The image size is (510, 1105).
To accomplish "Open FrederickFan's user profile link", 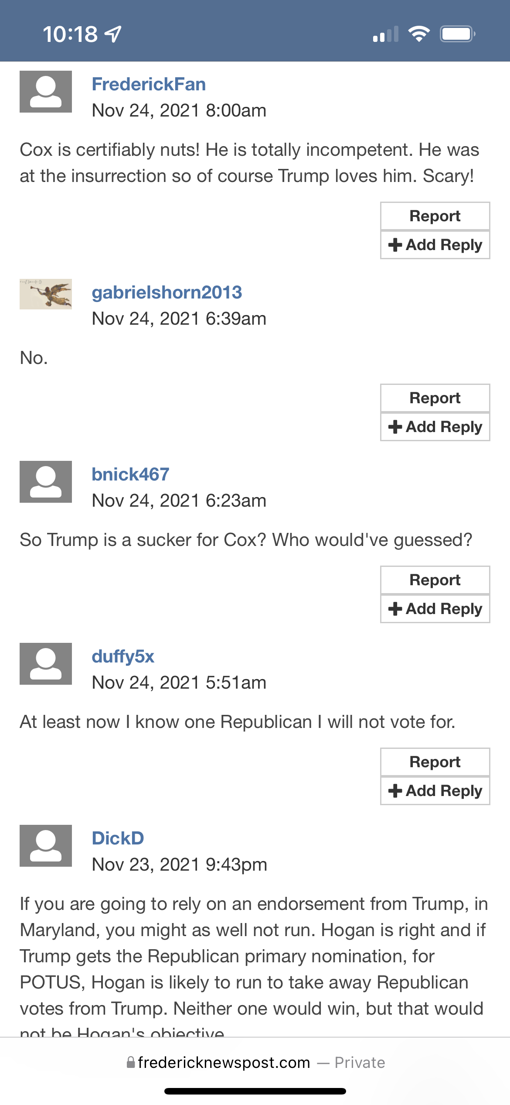I will coord(149,84).
